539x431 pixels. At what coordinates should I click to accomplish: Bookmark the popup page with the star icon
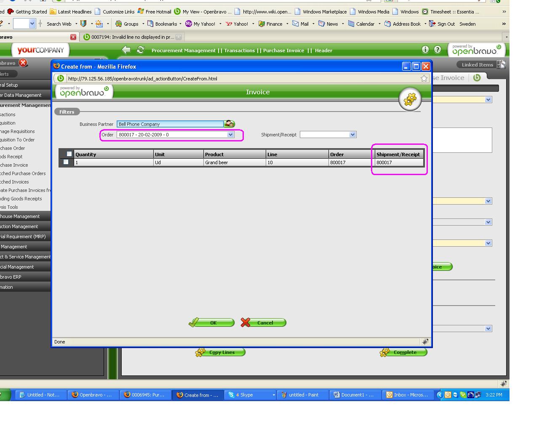click(424, 78)
